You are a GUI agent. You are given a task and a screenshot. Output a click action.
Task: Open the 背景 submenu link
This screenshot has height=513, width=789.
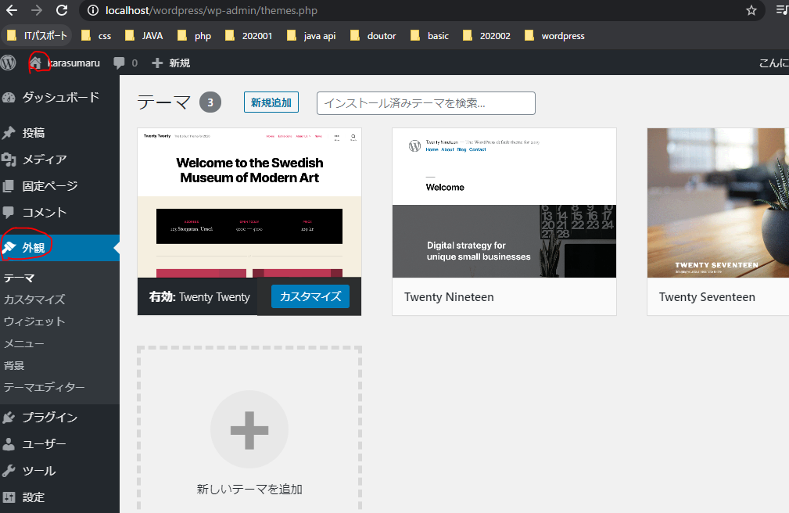14,365
